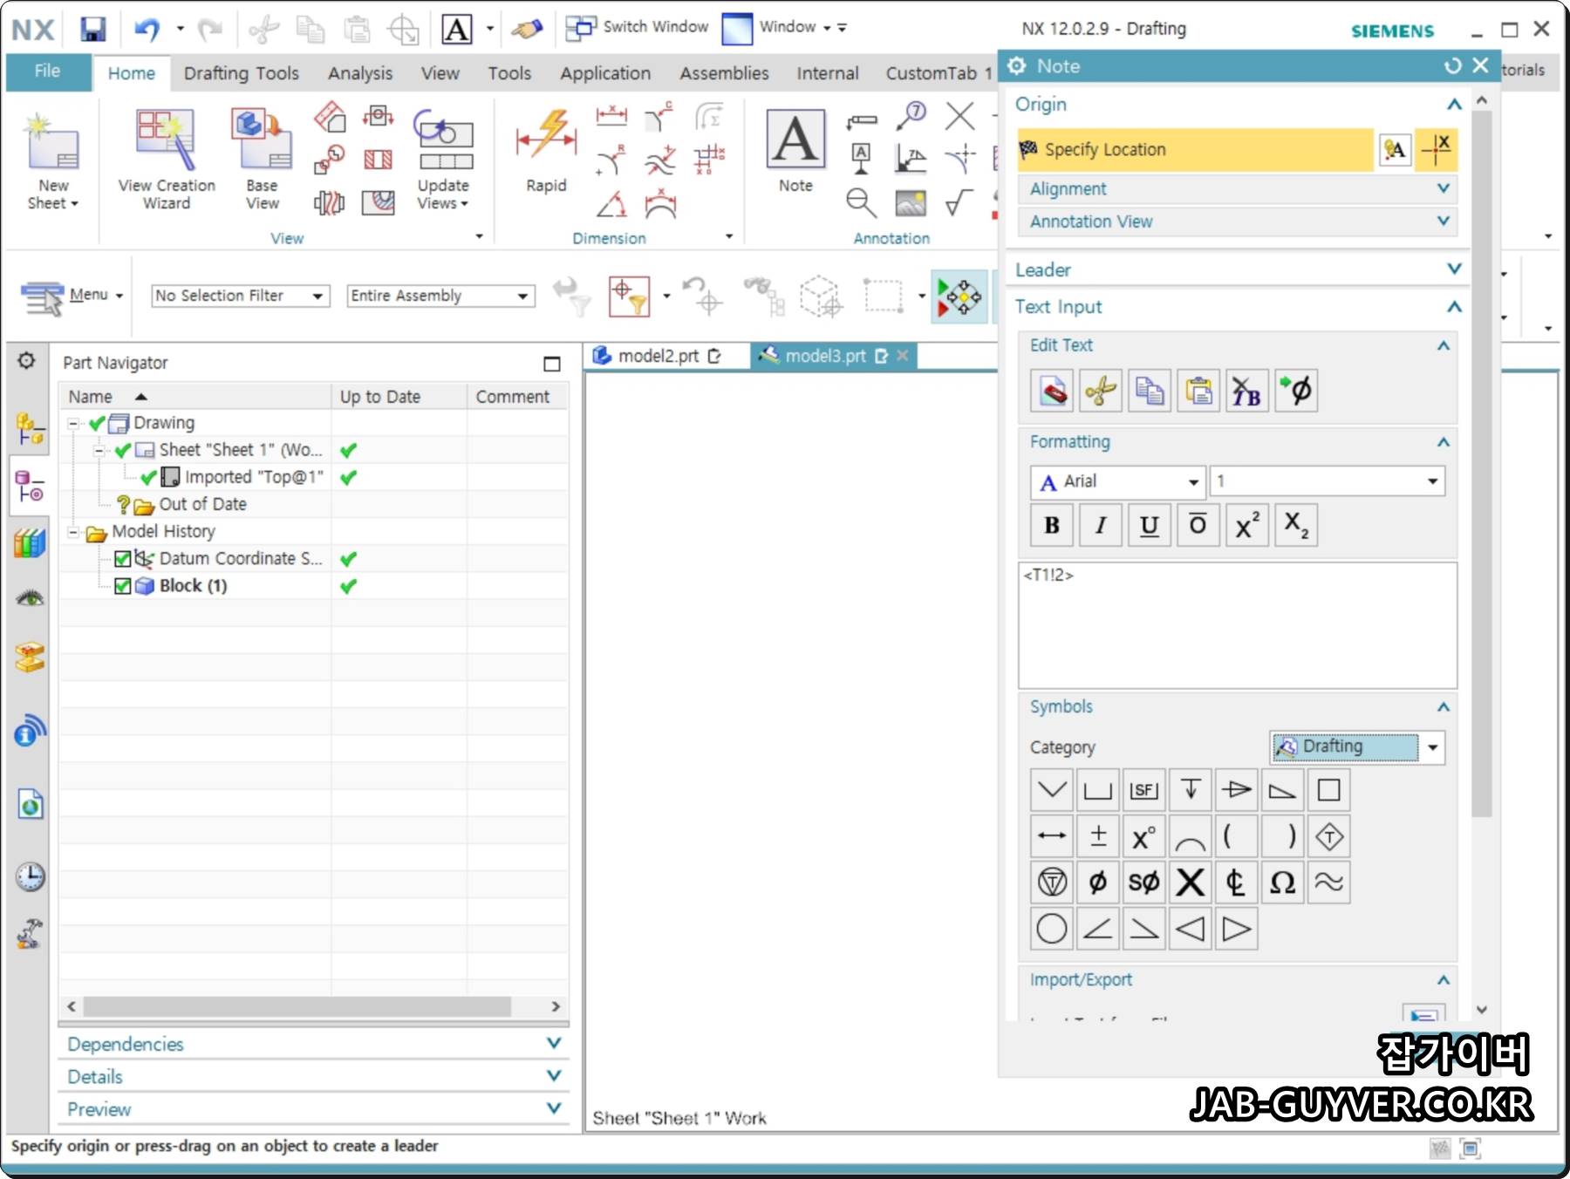Expand the Dependencies panel
The image size is (1570, 1179).
(313, 1044)
